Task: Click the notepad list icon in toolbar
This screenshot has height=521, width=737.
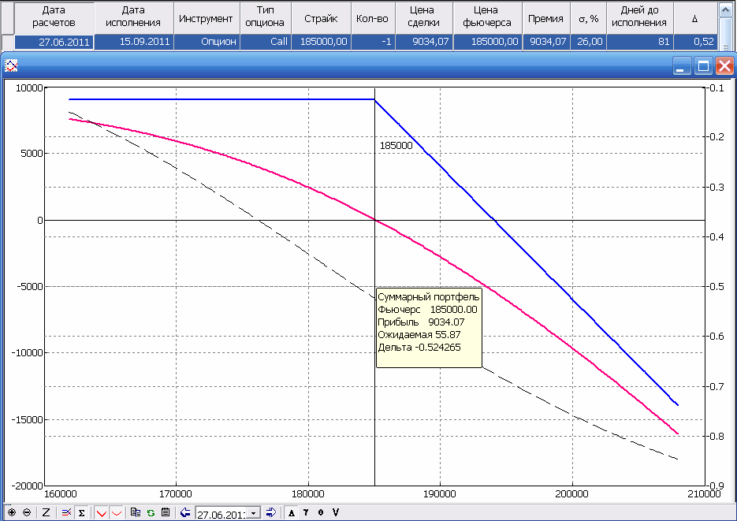Action: click(165, 512)
